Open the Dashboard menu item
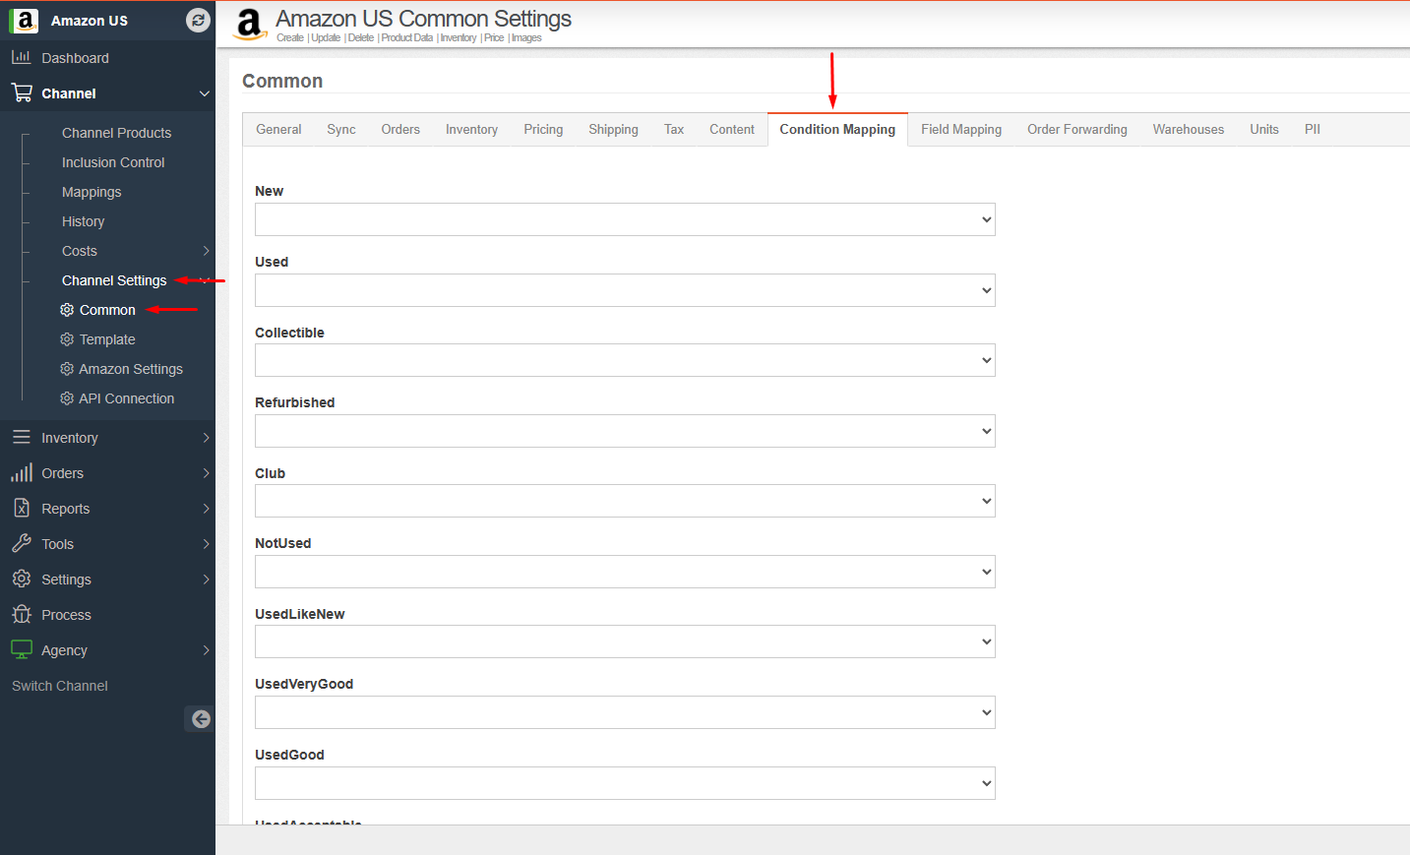Image resolution: width=1410 pixels, height=855 pixels. 75,58
